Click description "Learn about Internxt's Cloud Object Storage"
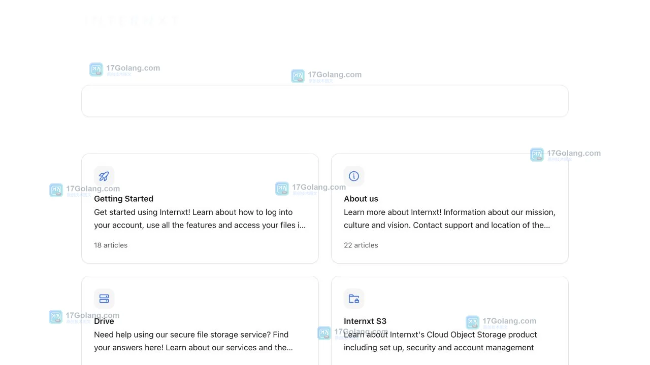Viewport: 650px width, 365px height. pyautogui.click(x=440, y=341)
